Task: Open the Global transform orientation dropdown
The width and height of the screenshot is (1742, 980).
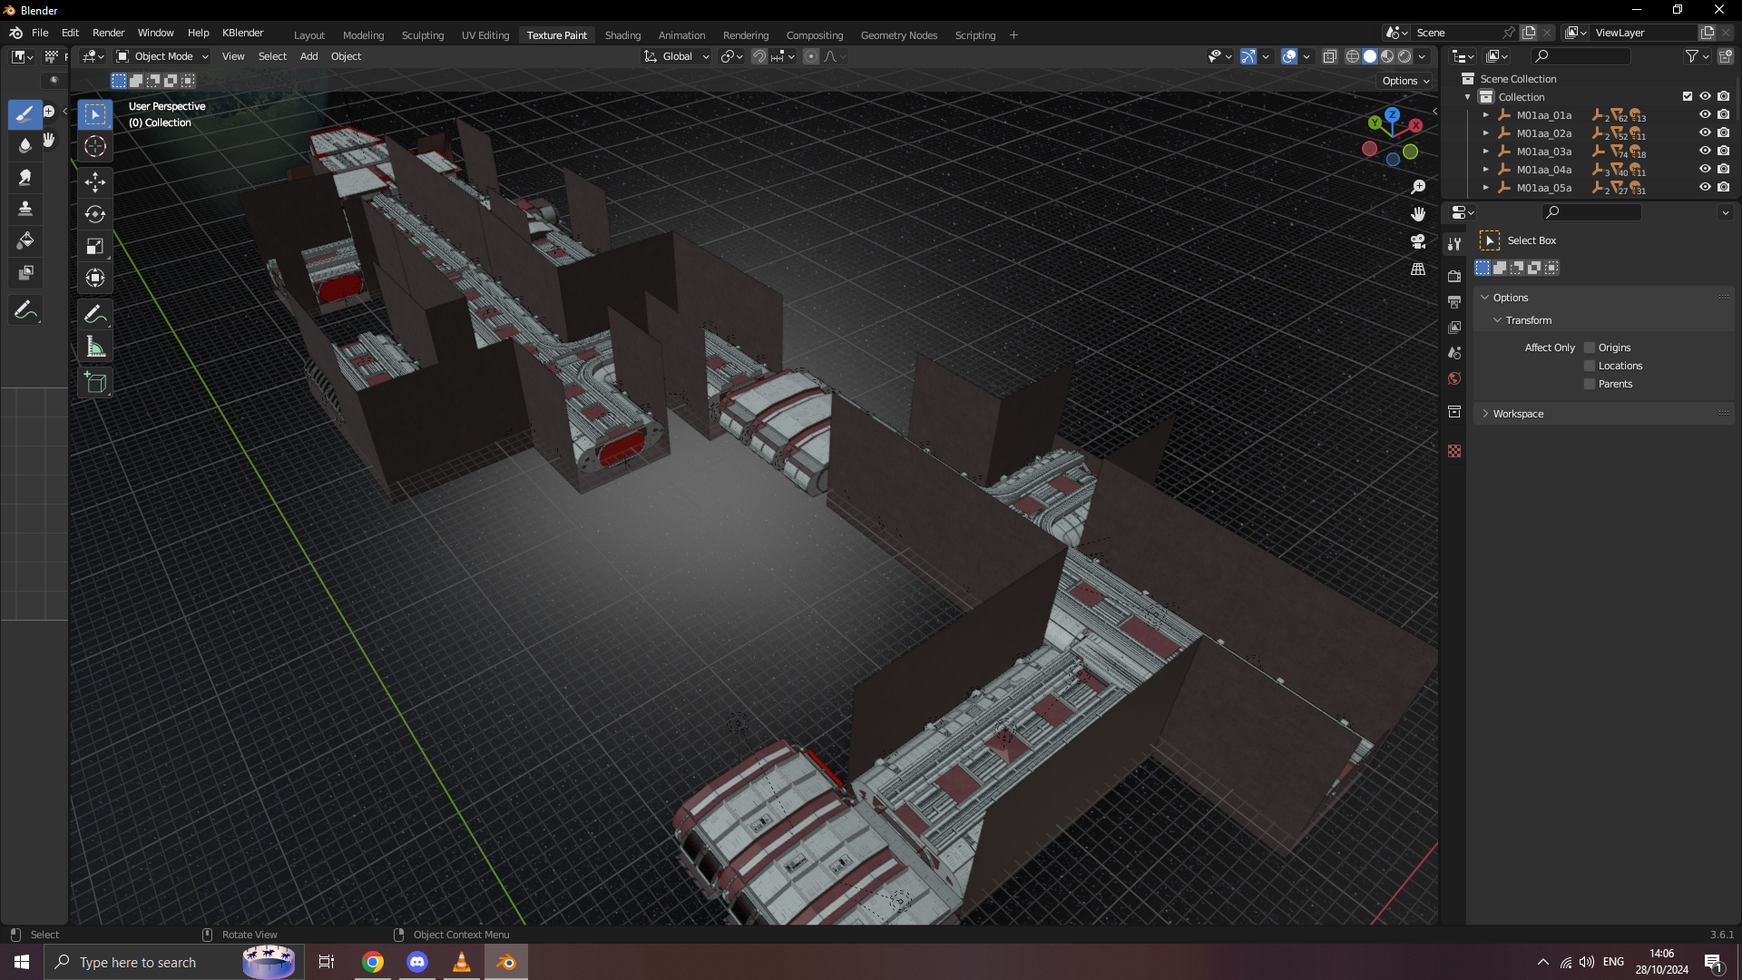Action: coord(677,56)
